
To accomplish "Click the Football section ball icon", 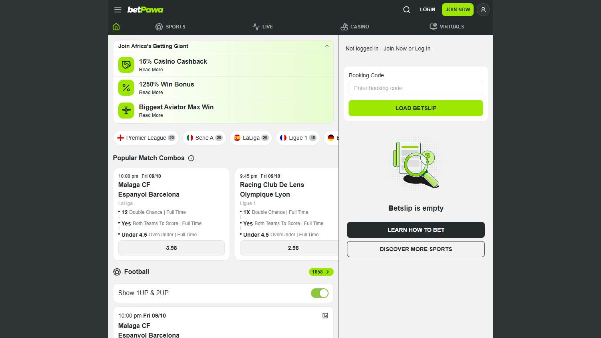I will point(117,272).
